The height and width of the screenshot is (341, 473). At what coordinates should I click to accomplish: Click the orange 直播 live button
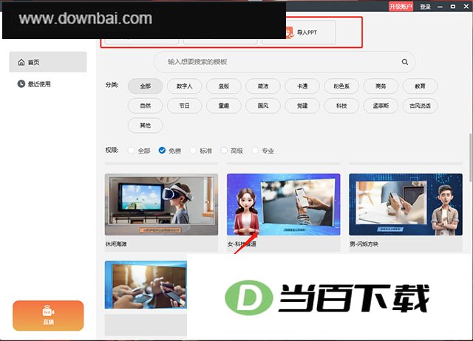tap(48, 315)
